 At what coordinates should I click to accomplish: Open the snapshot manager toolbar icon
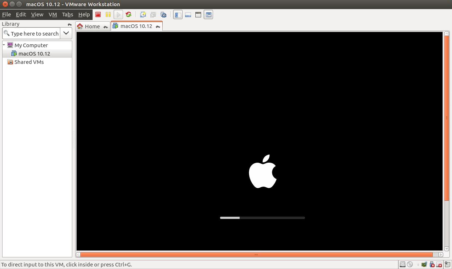(x=163, y=15)
